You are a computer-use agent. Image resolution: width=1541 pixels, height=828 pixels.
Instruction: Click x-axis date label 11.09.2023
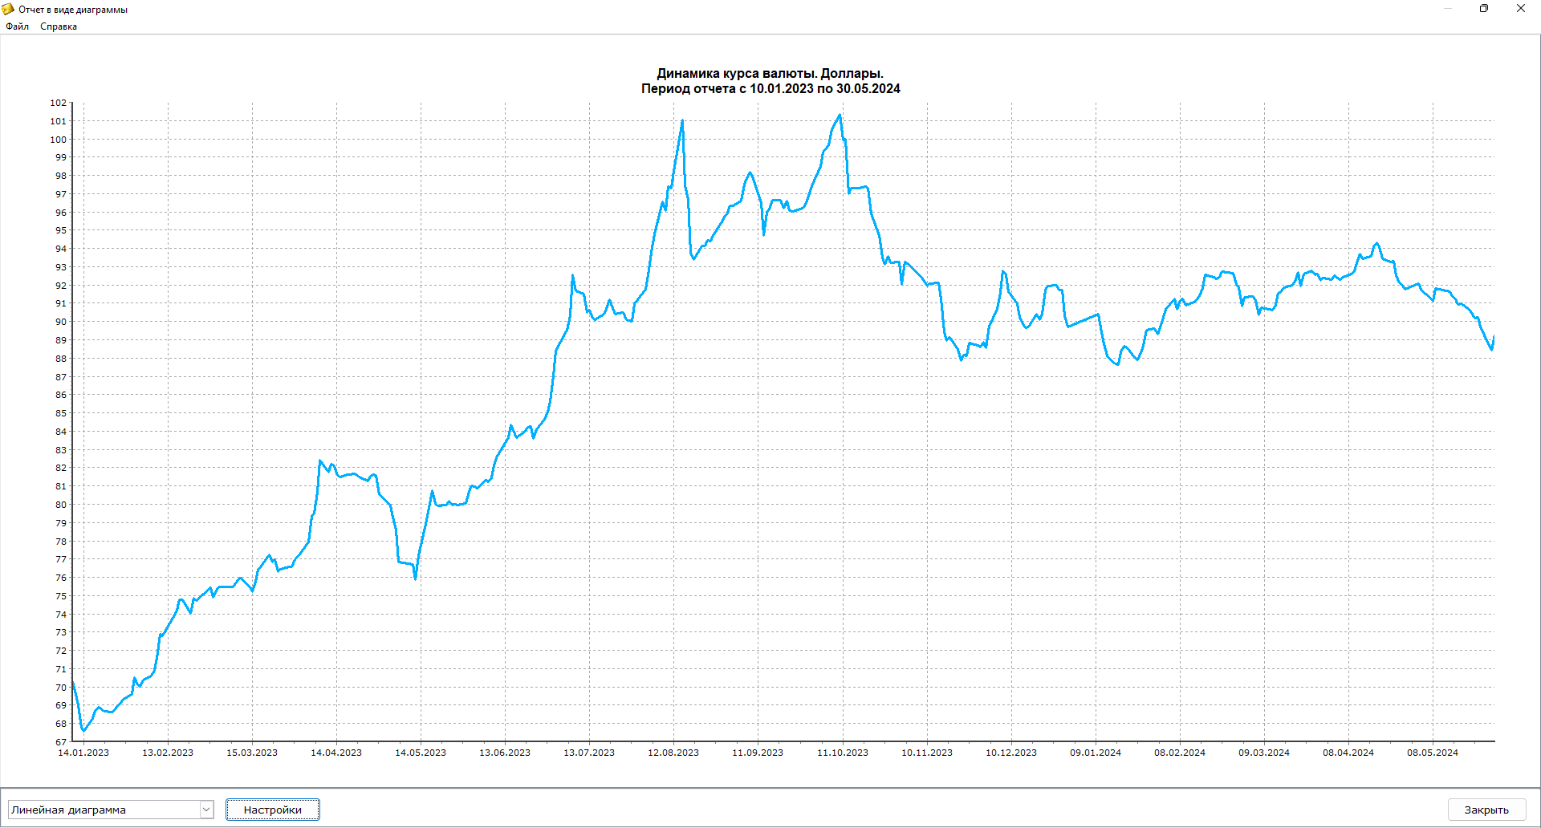[x=758, y=753]
